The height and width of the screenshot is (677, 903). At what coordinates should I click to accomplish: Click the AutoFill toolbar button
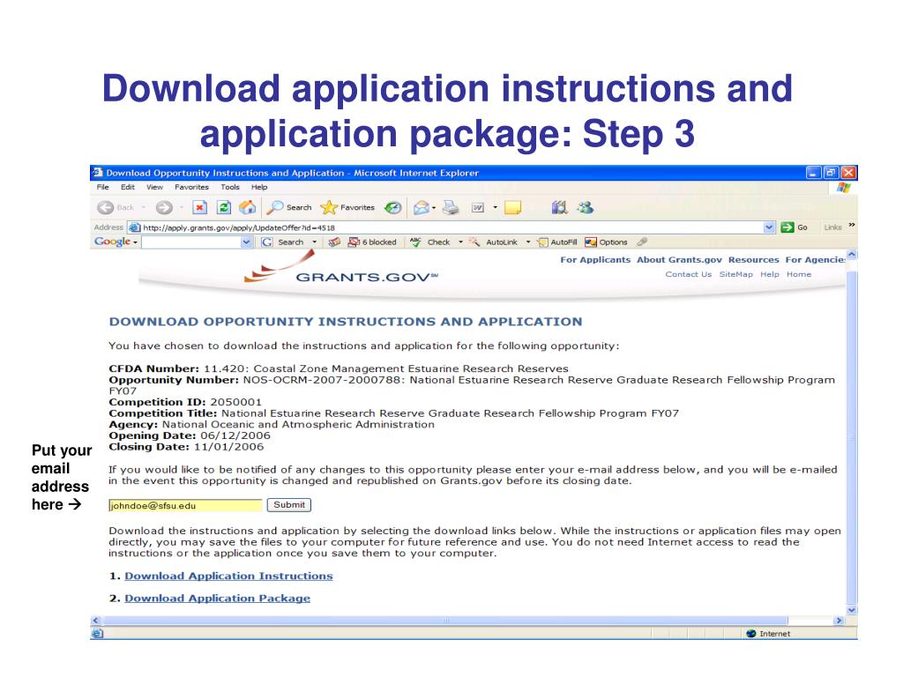(557, 242)
